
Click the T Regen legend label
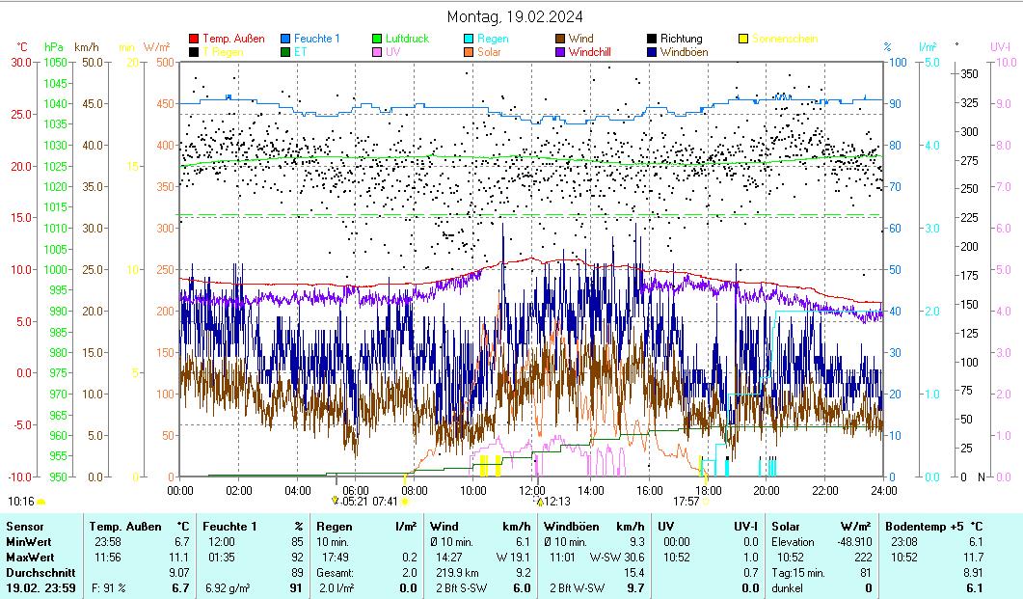tap(223, 52)
